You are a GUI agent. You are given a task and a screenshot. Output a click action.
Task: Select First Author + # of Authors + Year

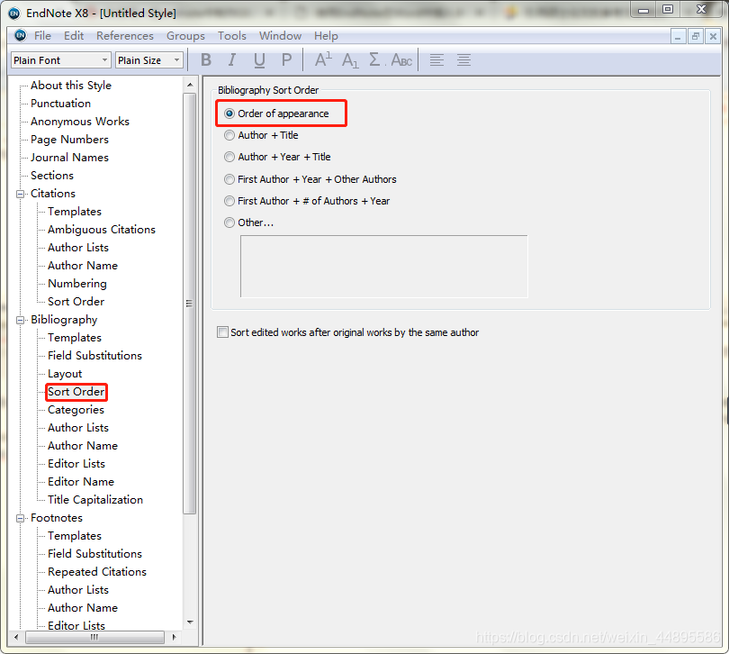(x=229, y=201)
